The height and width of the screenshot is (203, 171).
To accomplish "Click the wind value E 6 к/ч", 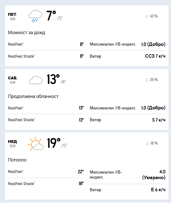I will coord(158,190).
